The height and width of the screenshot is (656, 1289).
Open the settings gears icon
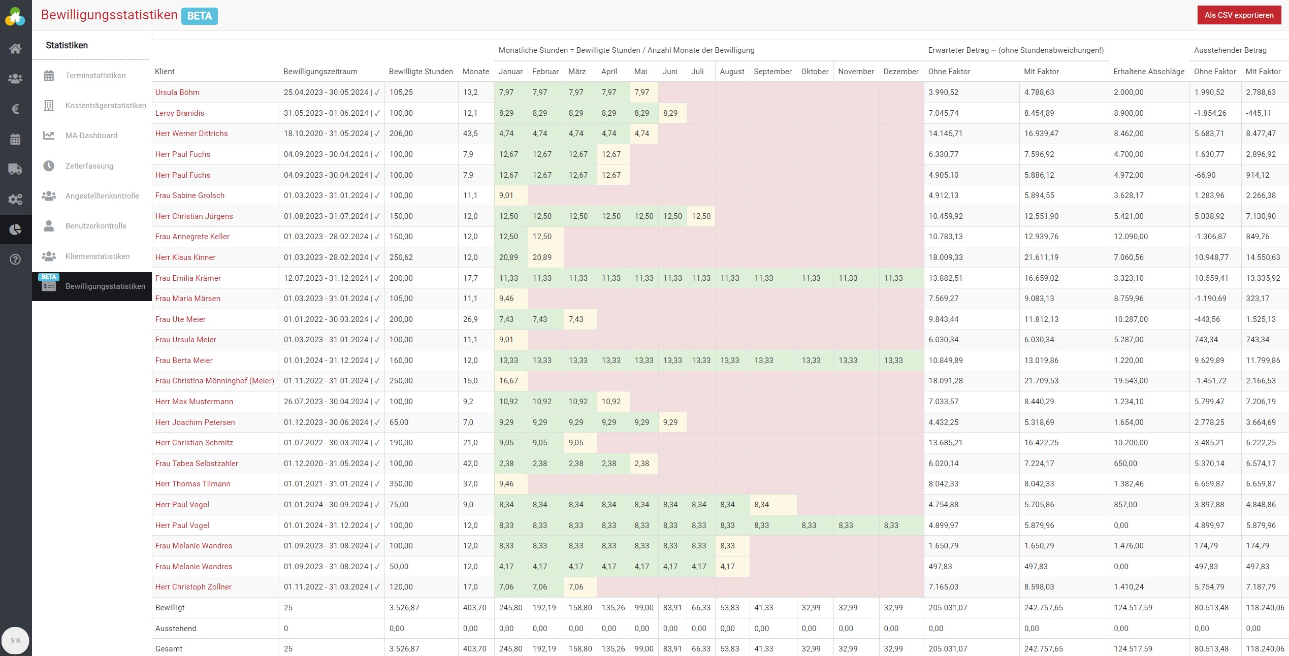point(15,199)
